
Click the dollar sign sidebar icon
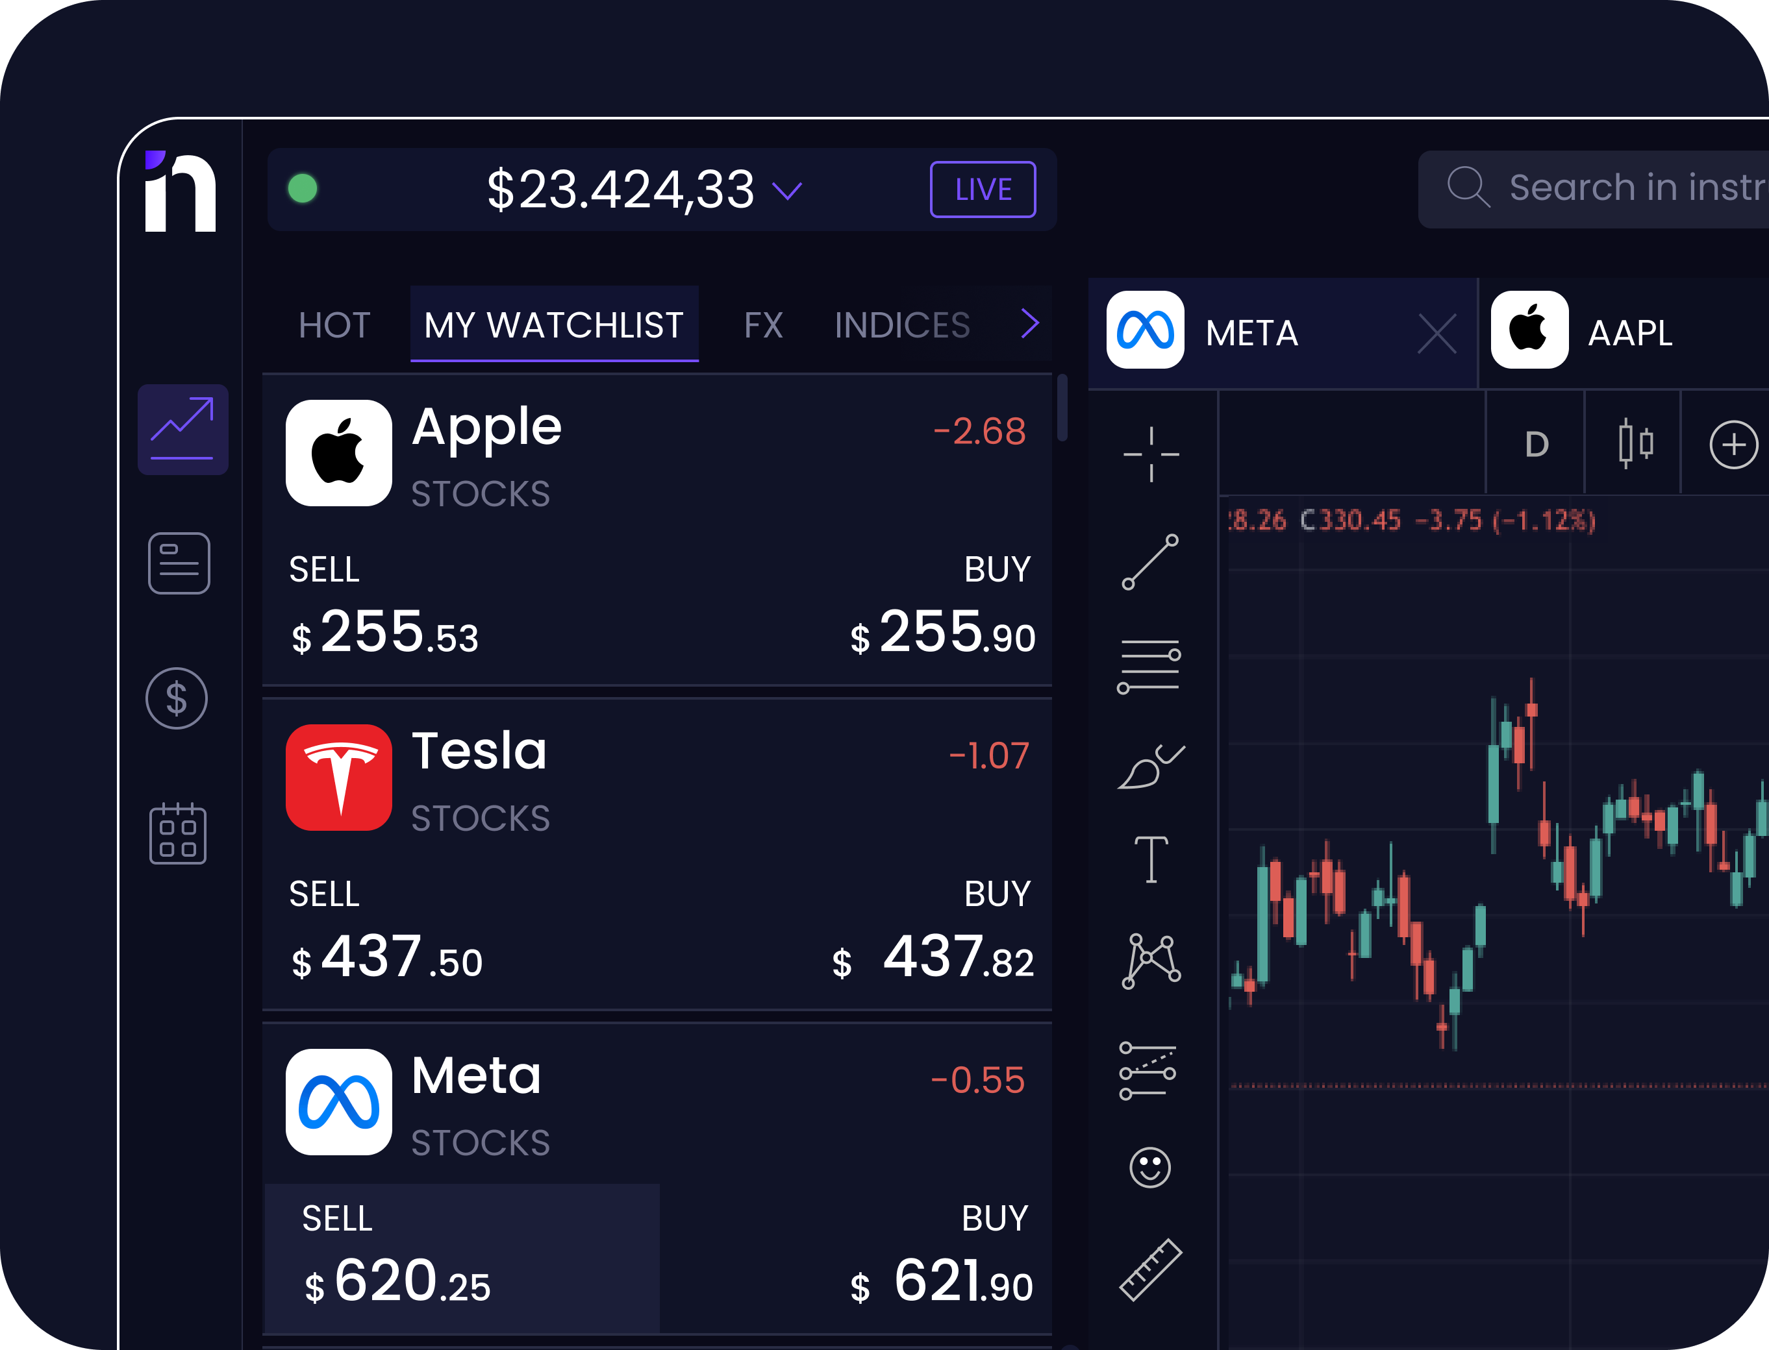[x=177, y=698]
